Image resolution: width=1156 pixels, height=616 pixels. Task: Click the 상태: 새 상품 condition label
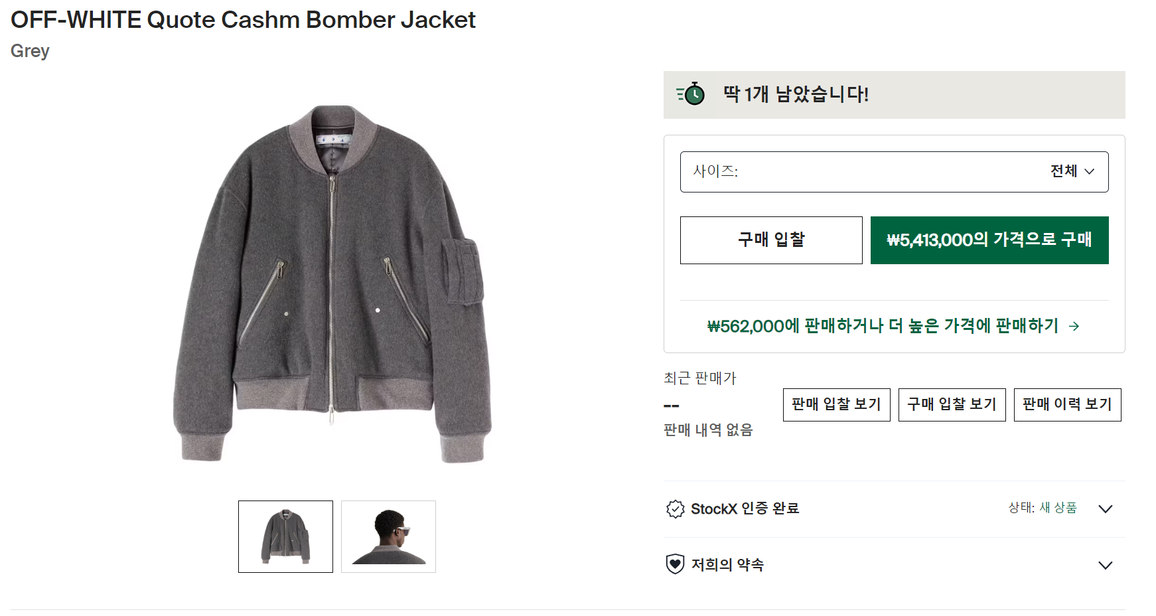pyautogui.click(x=1042, y=508)
